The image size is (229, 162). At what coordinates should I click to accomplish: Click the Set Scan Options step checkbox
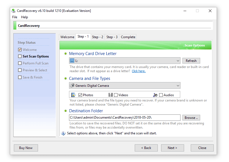[x=20, y=56]
